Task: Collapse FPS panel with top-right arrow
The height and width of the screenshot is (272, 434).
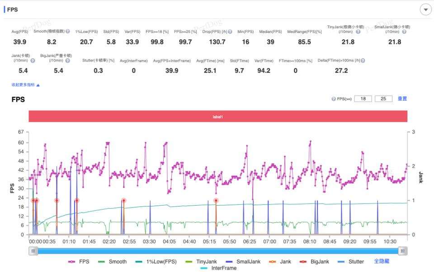Action: pyautogui.click(x=426, y=9)
